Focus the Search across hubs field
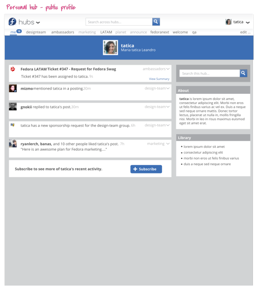Screen dimensions: 260x289 click(119, 22)
